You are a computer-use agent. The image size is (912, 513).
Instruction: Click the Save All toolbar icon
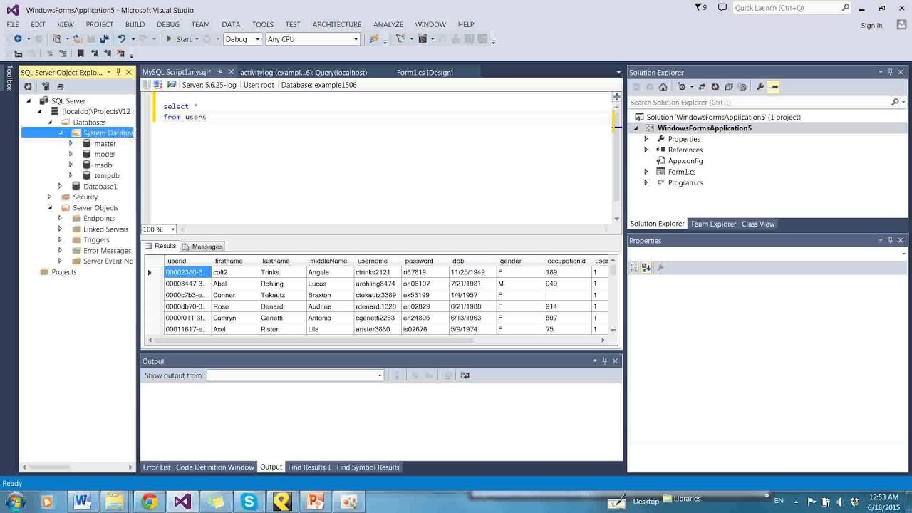pyautogui.click(x=104, y=39)
